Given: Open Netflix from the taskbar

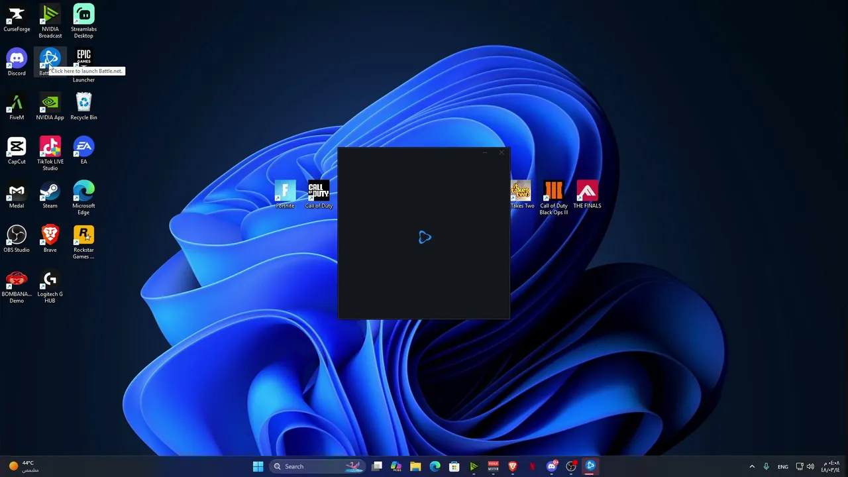Looking at the screenshot, I should coord(532,466).
